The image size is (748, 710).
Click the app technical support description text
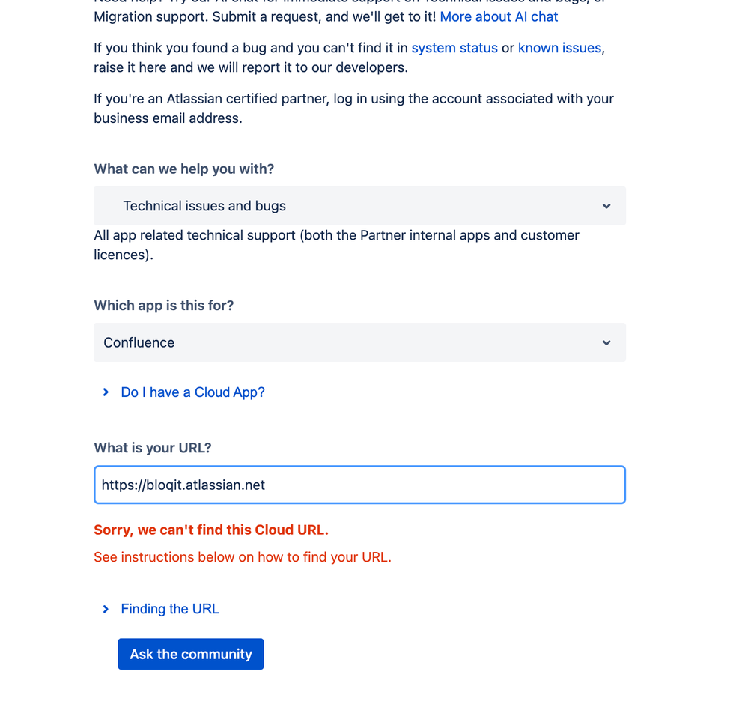[336, 245]
